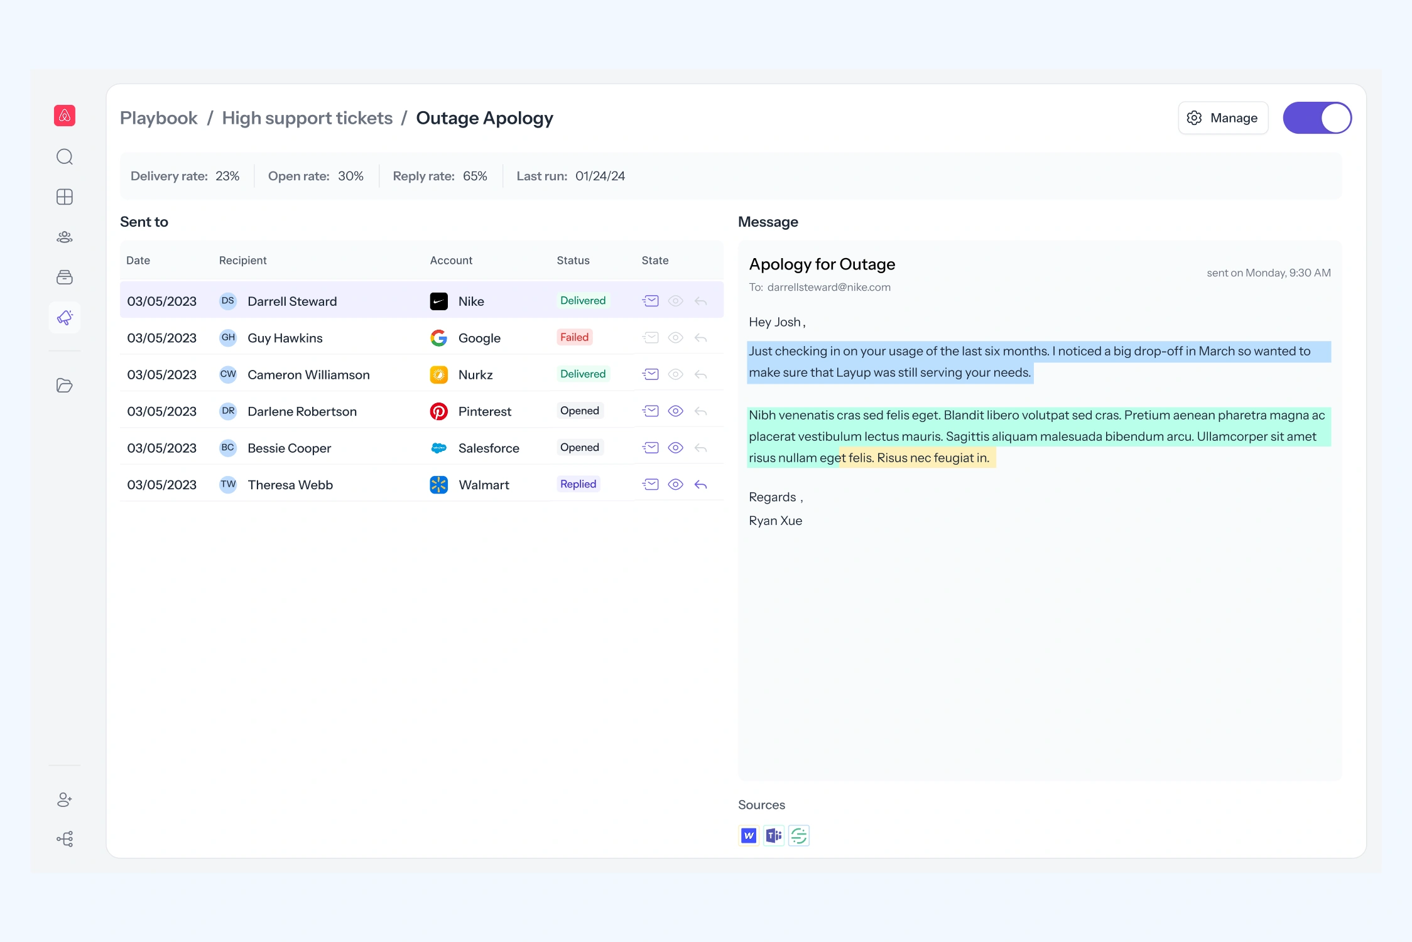Viewport: 1412px width, 942px height.
Task: Open the workflow integrations icon at sidebar bottom
Action: 65,839
